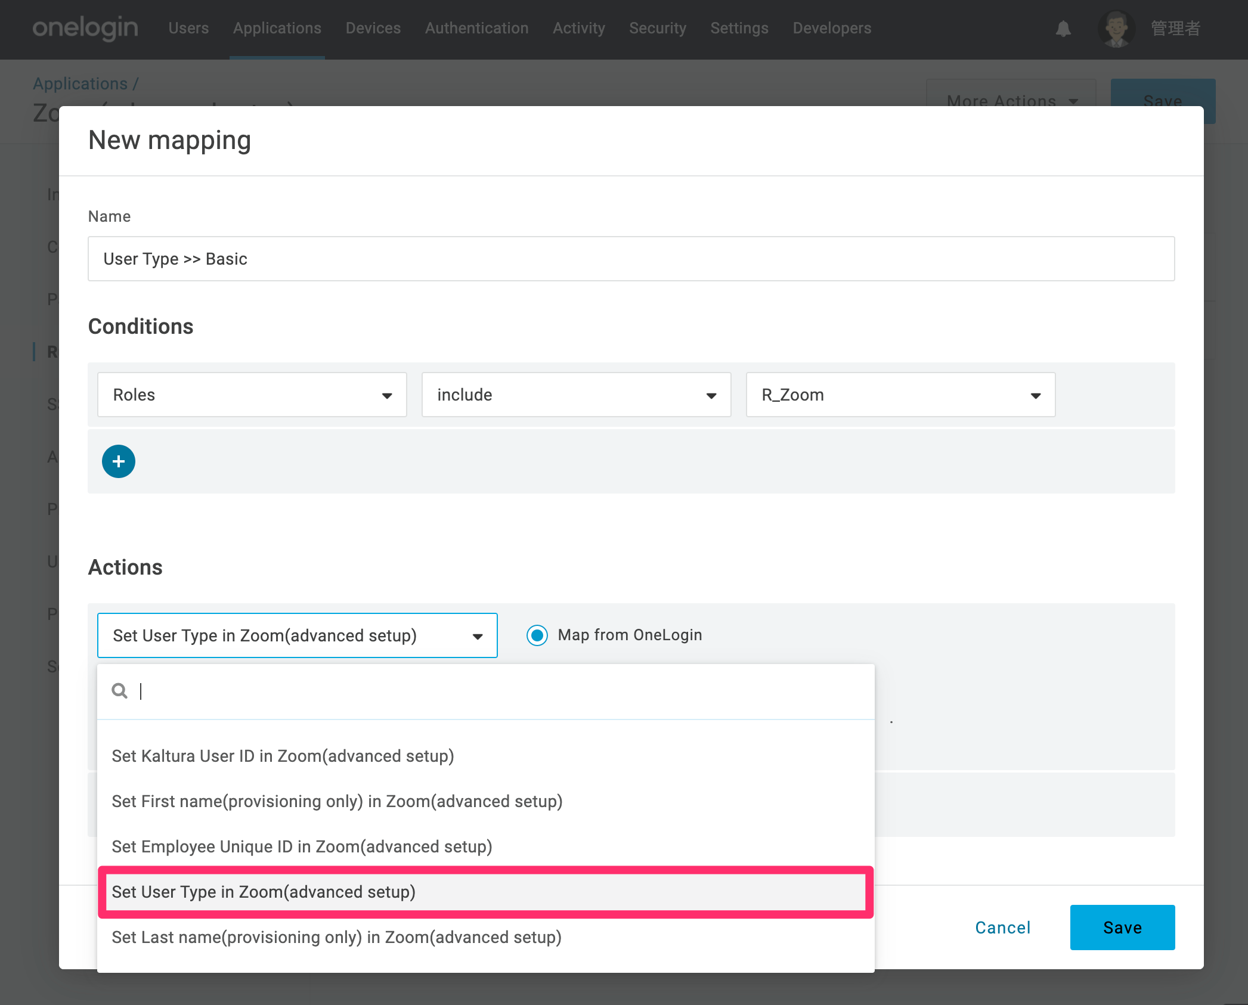Open the notifications bell
The height and width of the screenshot is (1005, 1248).
point(1063,29)
